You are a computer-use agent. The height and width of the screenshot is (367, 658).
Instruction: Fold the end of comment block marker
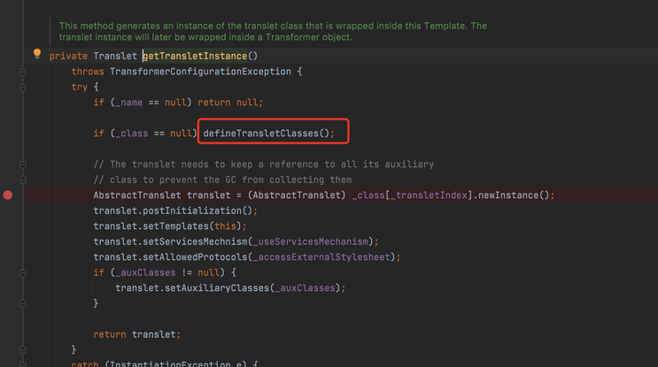click(23, 180)
